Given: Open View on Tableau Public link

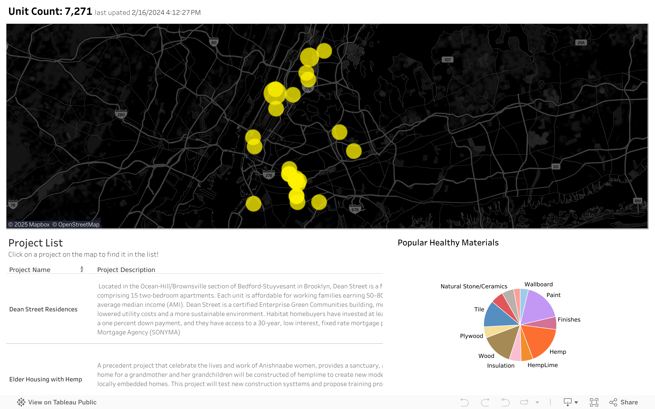Looking at the screenshot, I should (62, 402).
